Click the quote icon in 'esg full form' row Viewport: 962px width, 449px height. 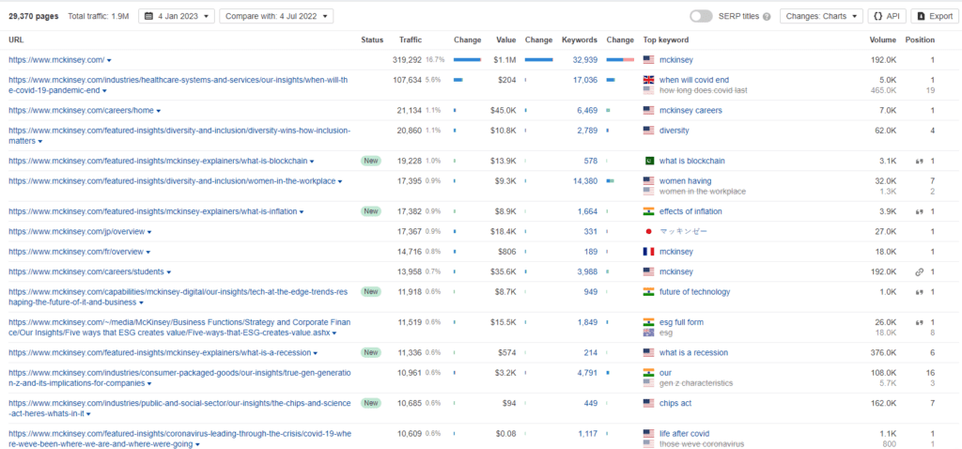pyautogui.click(x=919, y=322)
